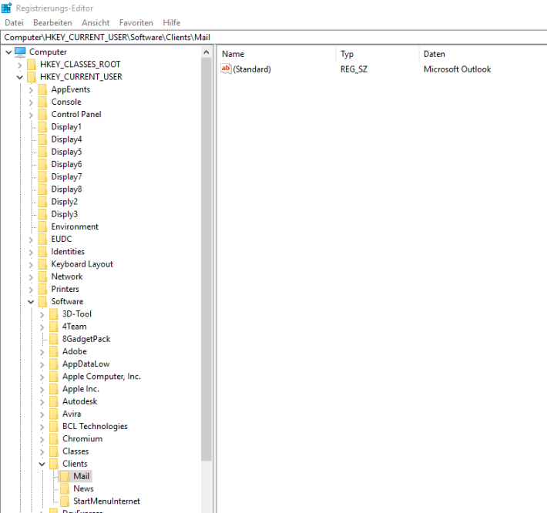The image size is (547, 513).
Task: Click the HKEY_CLASSES_ROOT folder icon
Action: tap(32, 65)
